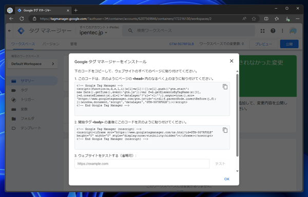Toggle read aloud in address bar
The width and height of the screenshot is (308, 197).
click(244, 18)
